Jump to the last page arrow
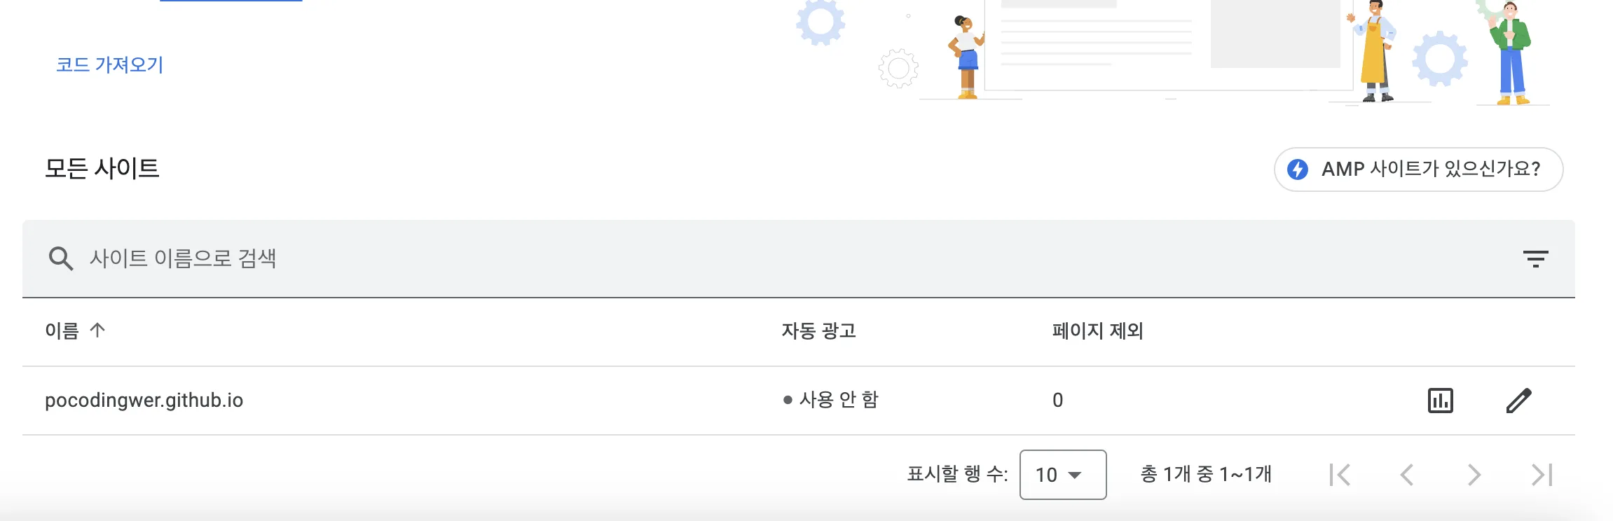This screenshot has height=521, width=1613. click(x=1542, y=475)
